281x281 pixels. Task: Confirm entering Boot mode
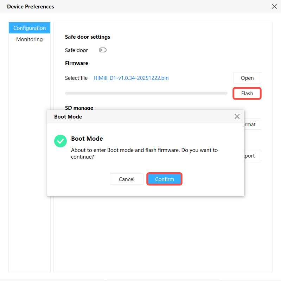[164, 179]
